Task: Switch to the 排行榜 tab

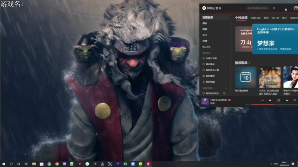Action: [275, 18]
